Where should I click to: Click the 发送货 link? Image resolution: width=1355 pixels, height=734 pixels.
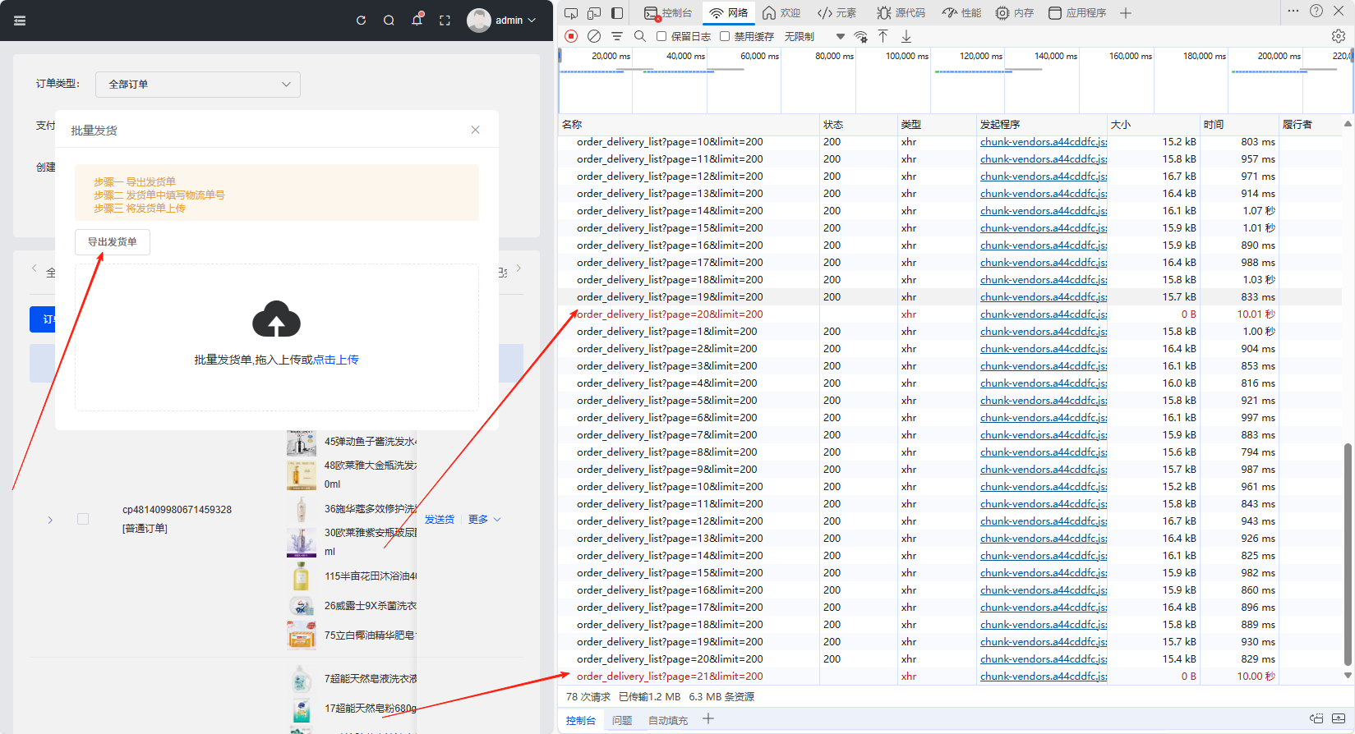[440, 520]
